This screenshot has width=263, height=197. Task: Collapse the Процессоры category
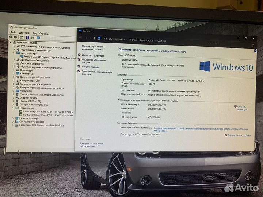pyautogui.click(x=13, y=108)
